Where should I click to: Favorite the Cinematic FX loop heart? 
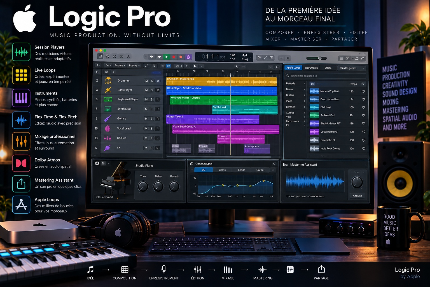364,140
